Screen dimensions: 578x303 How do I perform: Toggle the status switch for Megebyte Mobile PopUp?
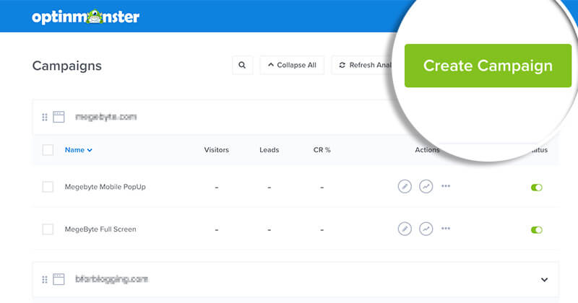536,188
